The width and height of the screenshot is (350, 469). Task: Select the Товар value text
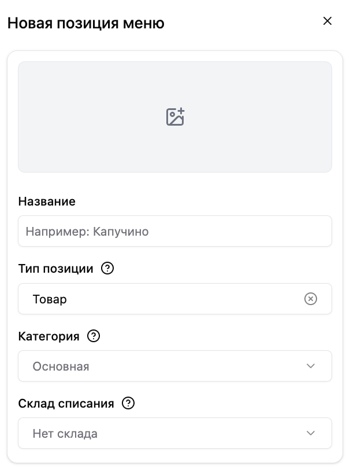coord(50,299)
